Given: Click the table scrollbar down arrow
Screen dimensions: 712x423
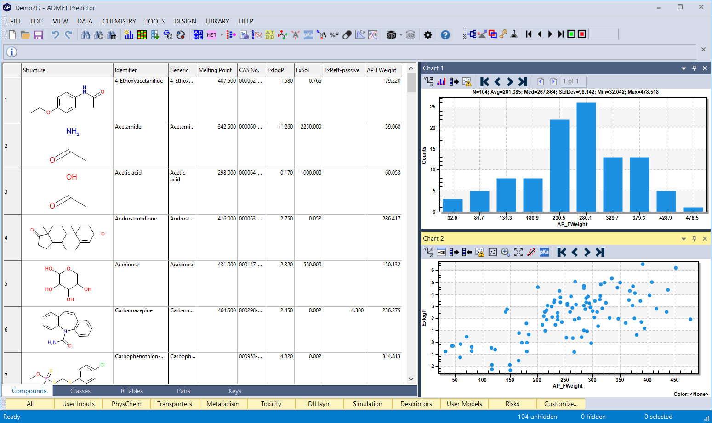Looking at the screenshot, I should (x=411, y=379).
